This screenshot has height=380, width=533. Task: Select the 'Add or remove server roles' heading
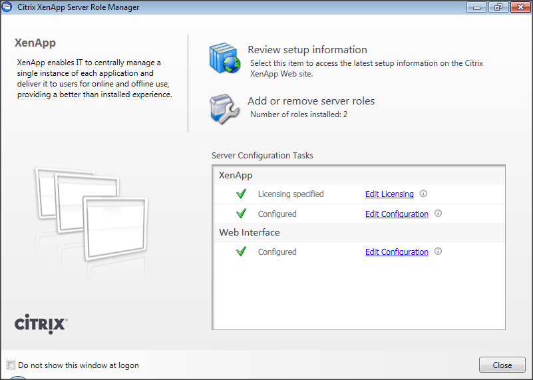311,101
